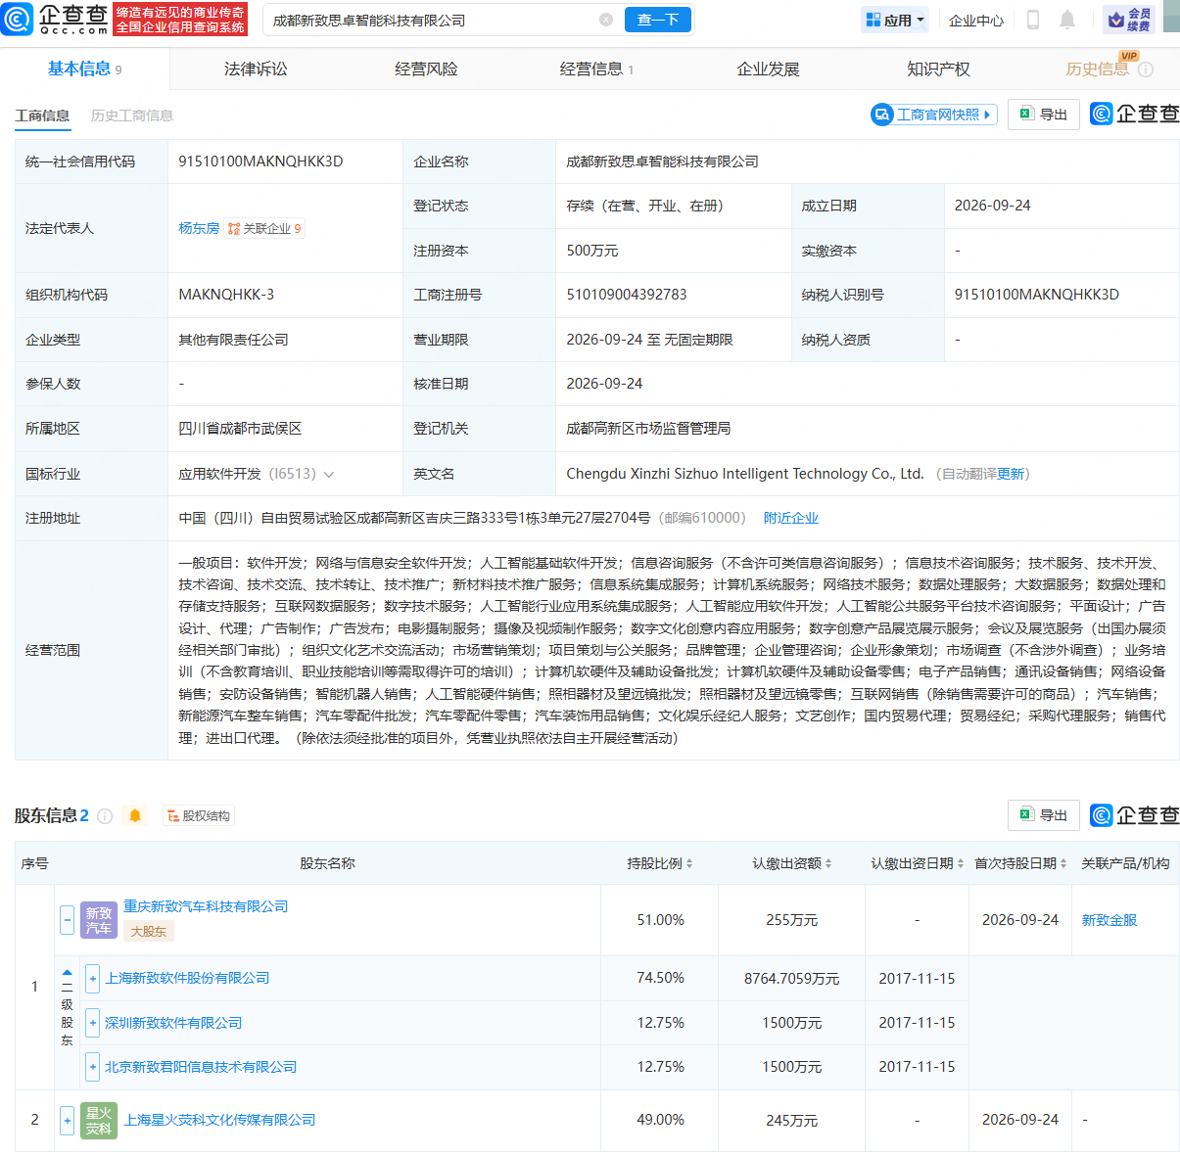Click the info icon next to 股东信息

[x=105, y=816]
